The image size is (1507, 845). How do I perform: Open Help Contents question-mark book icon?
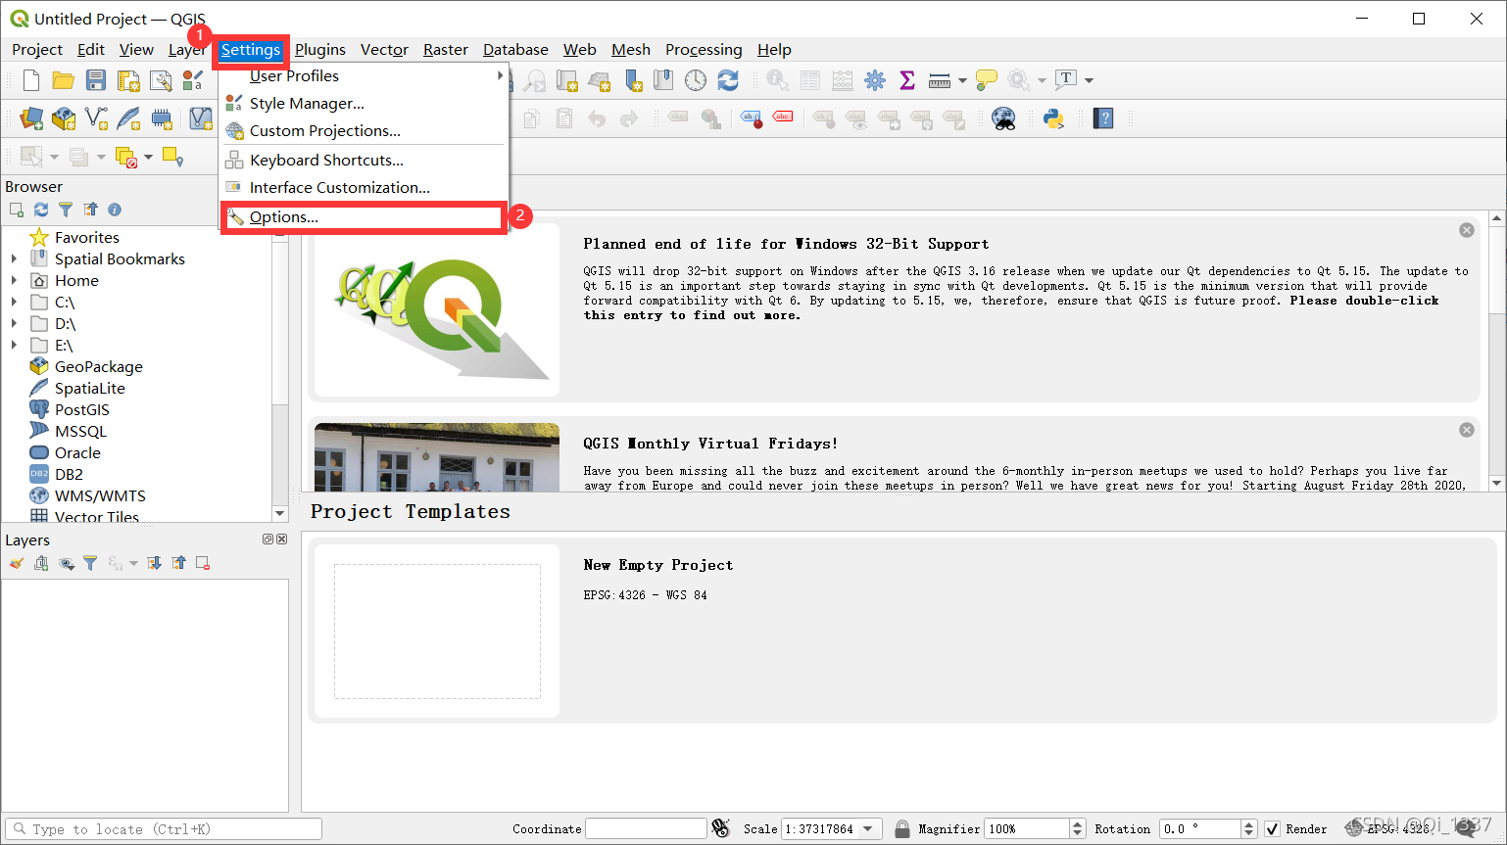(1103, 118)
